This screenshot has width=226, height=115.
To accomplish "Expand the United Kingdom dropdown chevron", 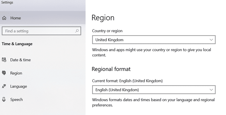I will [x=211, y=40].
